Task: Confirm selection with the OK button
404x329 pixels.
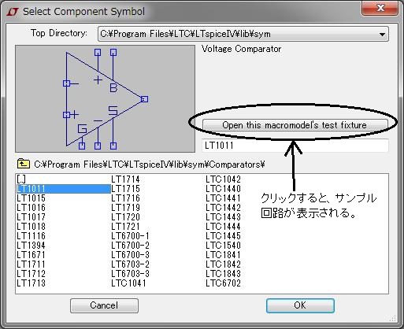Action: coord(300,305)
